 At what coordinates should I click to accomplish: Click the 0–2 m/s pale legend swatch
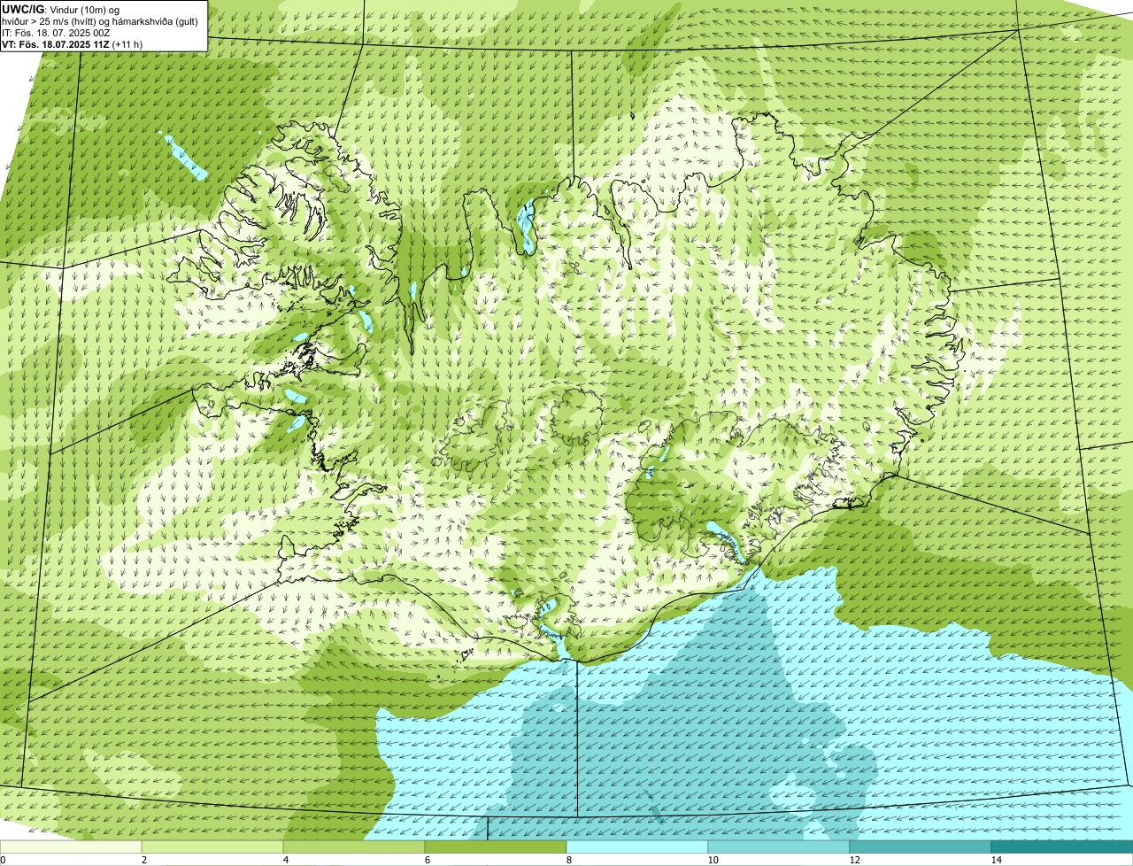[x=71, y=847]
